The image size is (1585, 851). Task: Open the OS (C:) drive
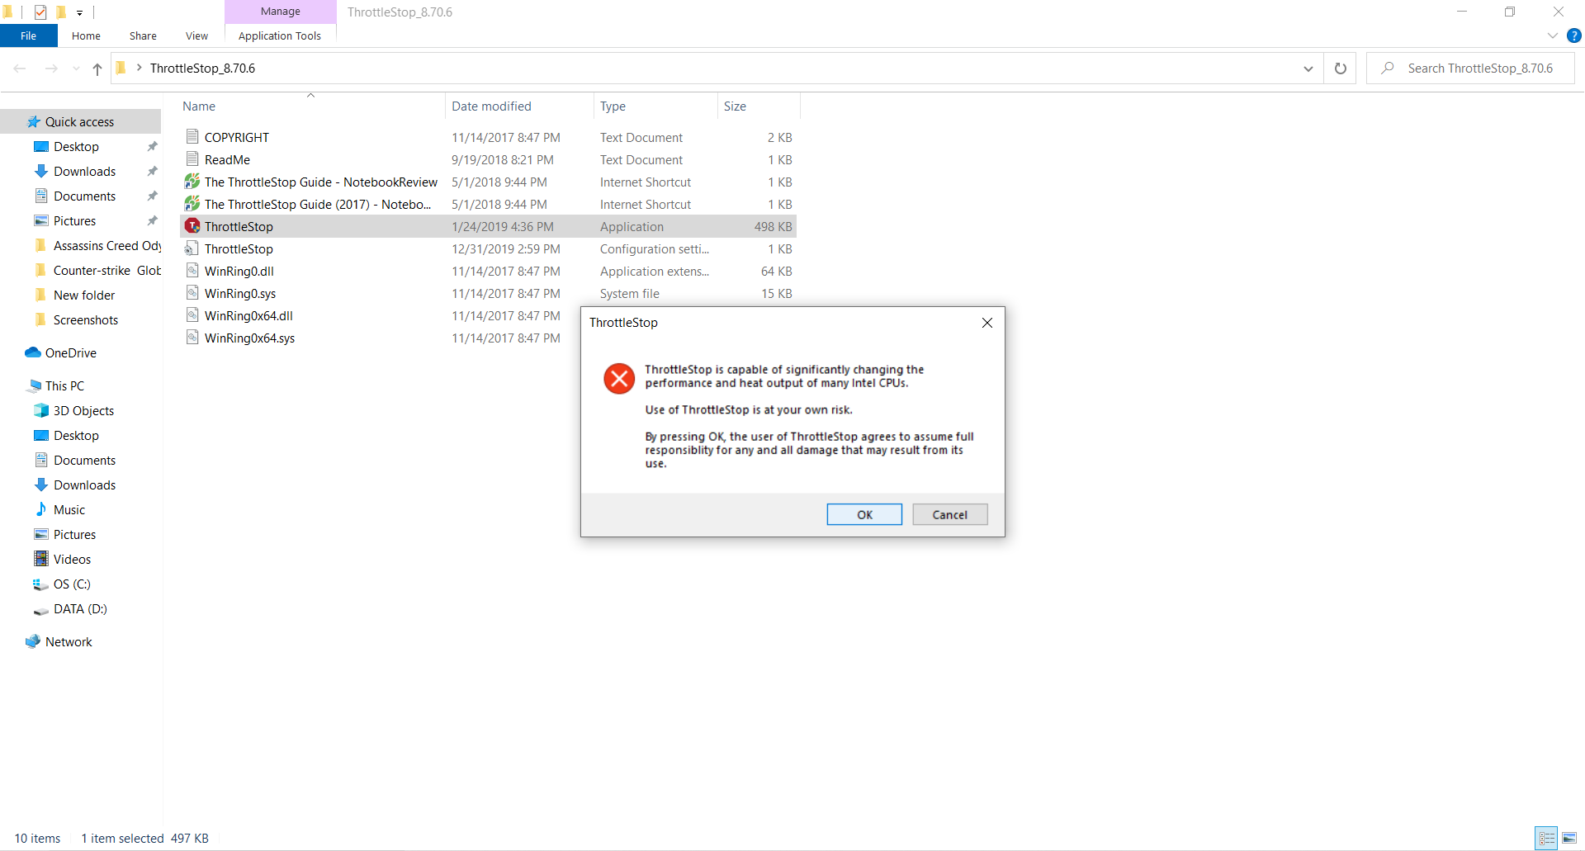pyautogui.click(x=72, y=584)
